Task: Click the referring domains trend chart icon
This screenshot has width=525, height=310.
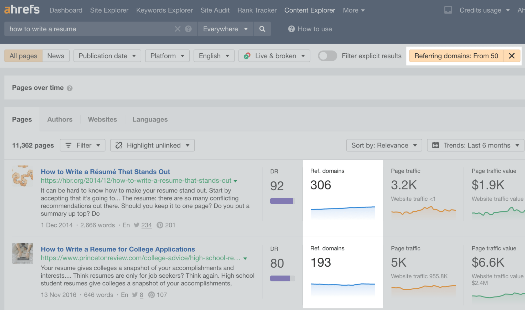Action: (x=343, y=210)
